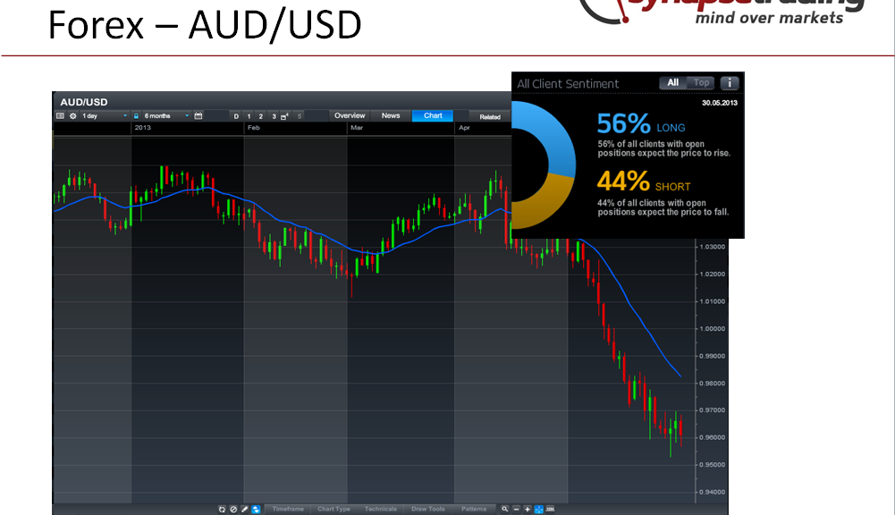Switch sentiment to All clients

[x=673, y=83]
